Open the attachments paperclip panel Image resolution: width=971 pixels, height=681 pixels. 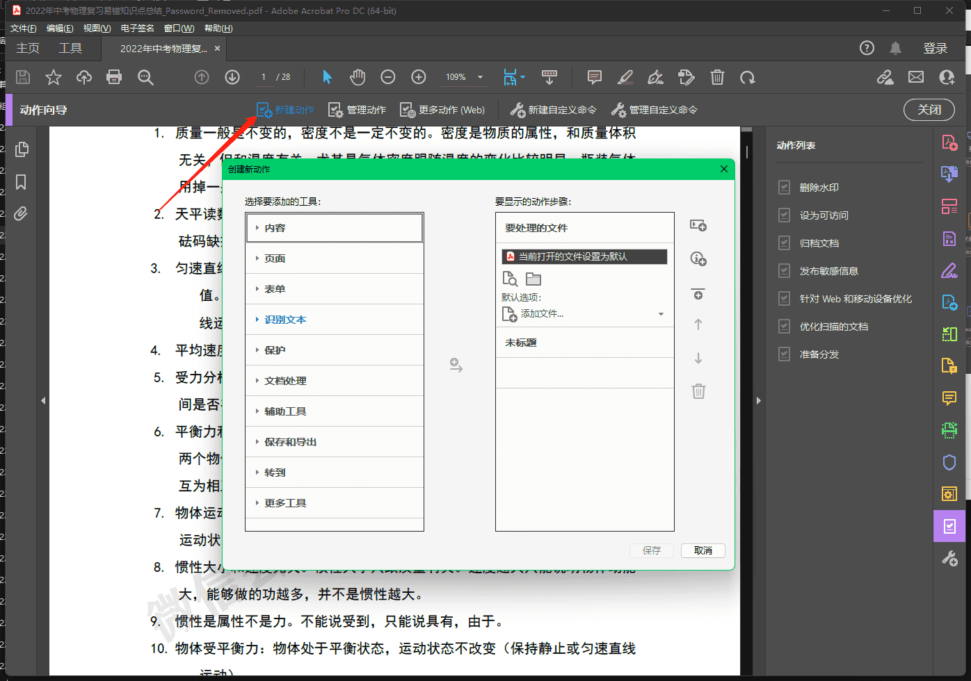(x=21, y=213)
